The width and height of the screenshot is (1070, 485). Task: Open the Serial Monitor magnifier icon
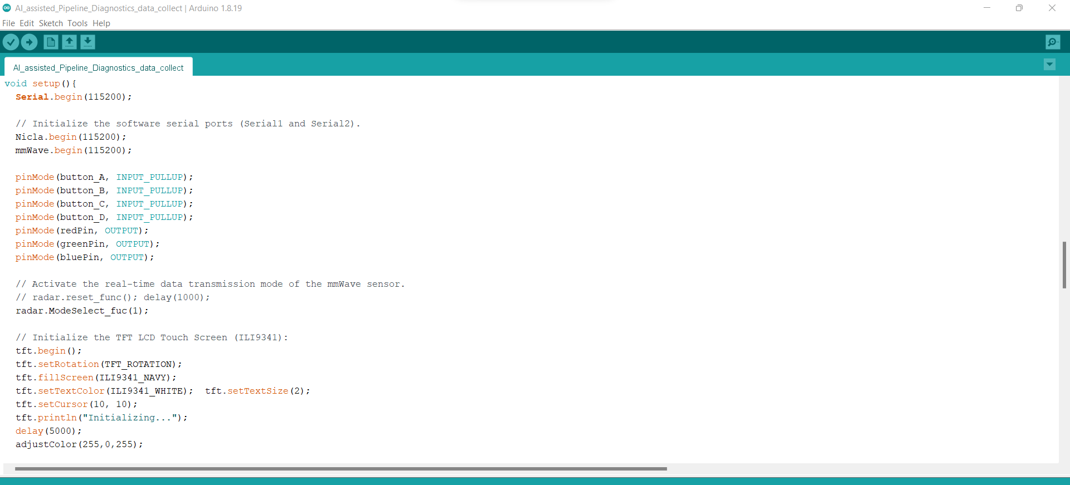click(1053, 42)
